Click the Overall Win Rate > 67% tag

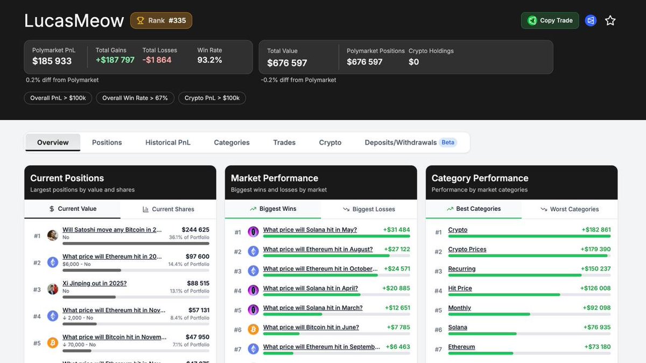[135, 98]
